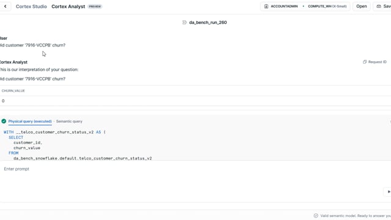Click the Open button
This screenshot has height=220, width=391.
(361, 6)
